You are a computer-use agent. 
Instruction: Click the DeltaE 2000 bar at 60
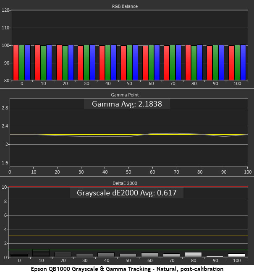pos(149,255)
